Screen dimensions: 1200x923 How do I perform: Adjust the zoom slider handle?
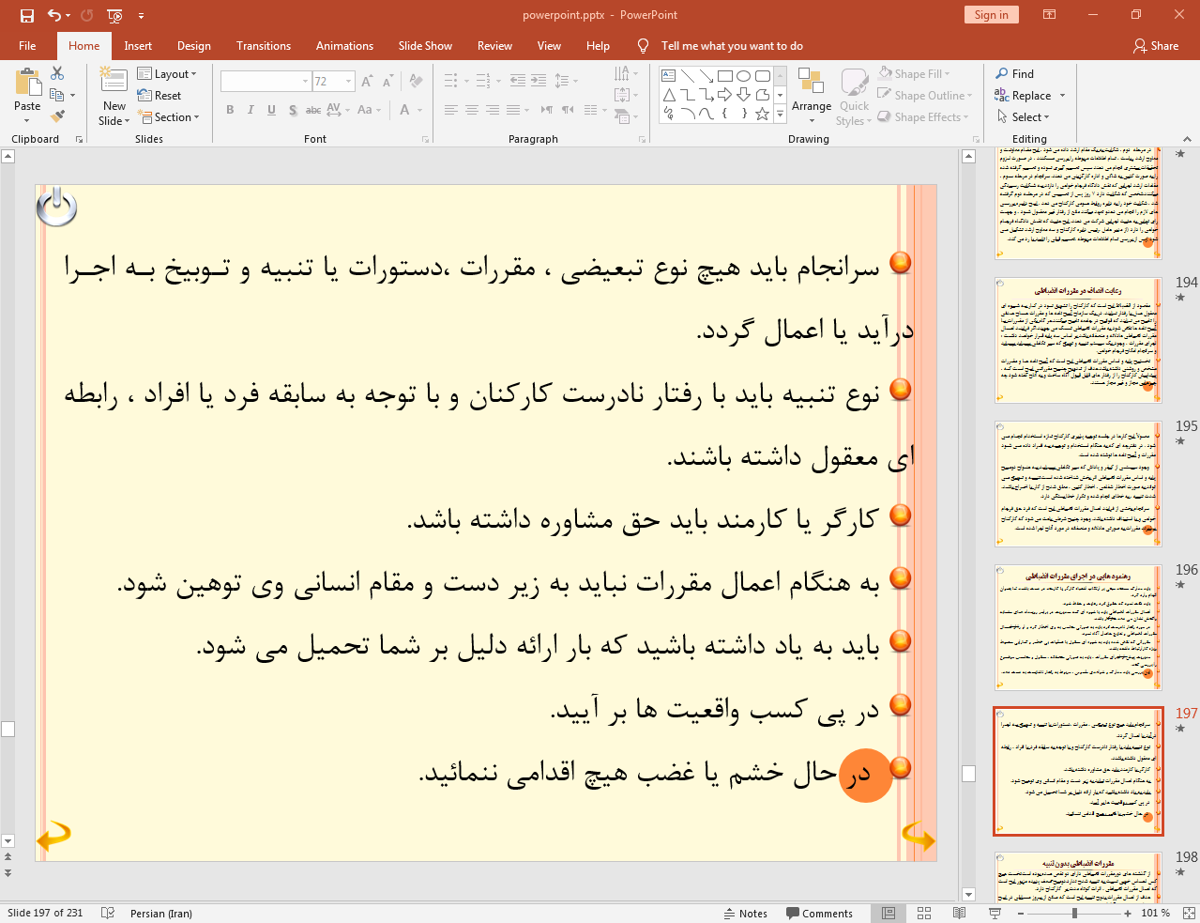point(1074,913)
